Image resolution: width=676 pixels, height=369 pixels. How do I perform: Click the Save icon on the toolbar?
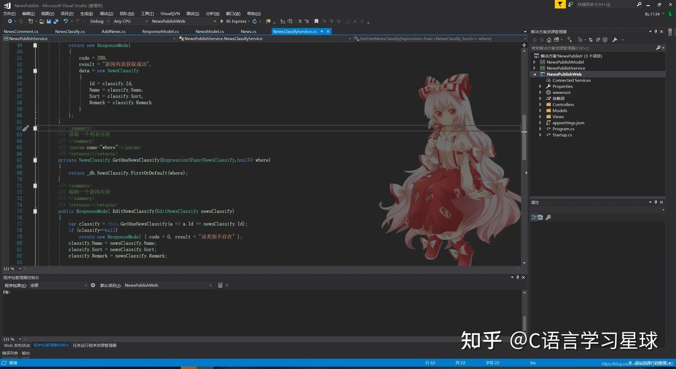pos(48,22)
